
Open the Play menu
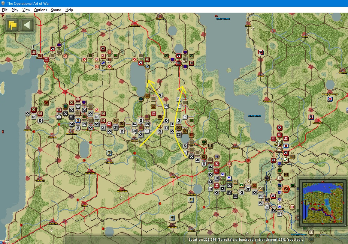click(15, 10)
